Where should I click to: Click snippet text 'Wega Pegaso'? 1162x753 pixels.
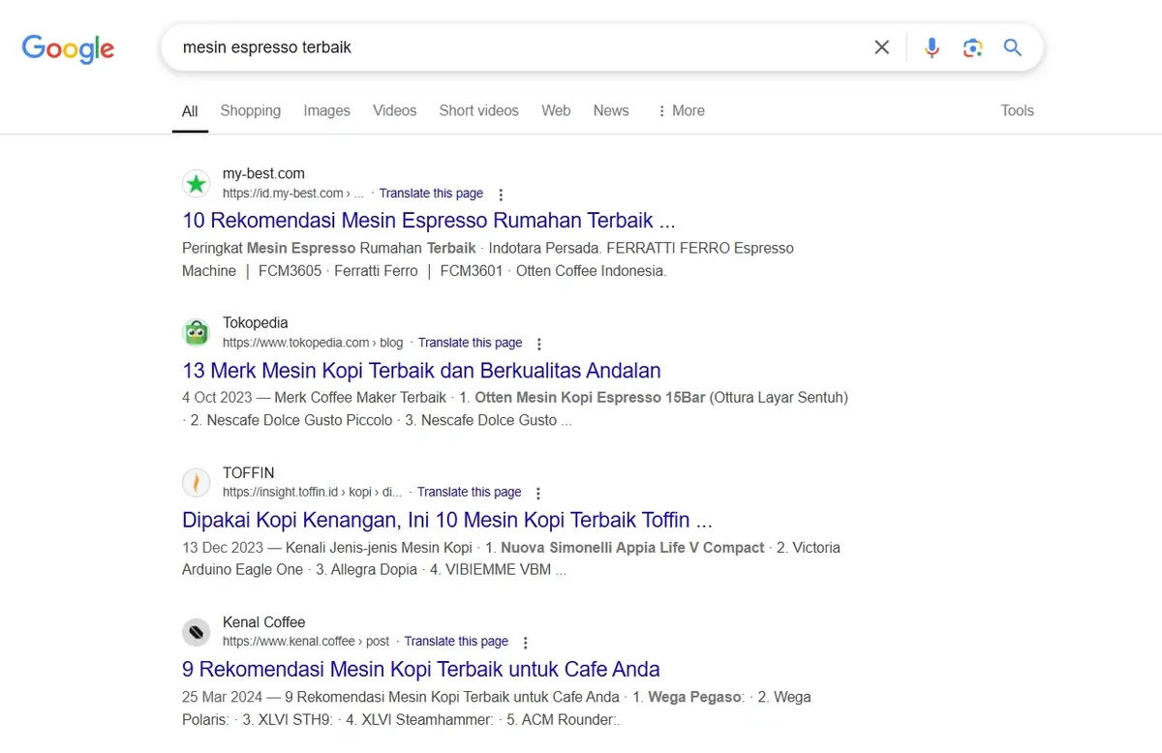tap(695, 697)
